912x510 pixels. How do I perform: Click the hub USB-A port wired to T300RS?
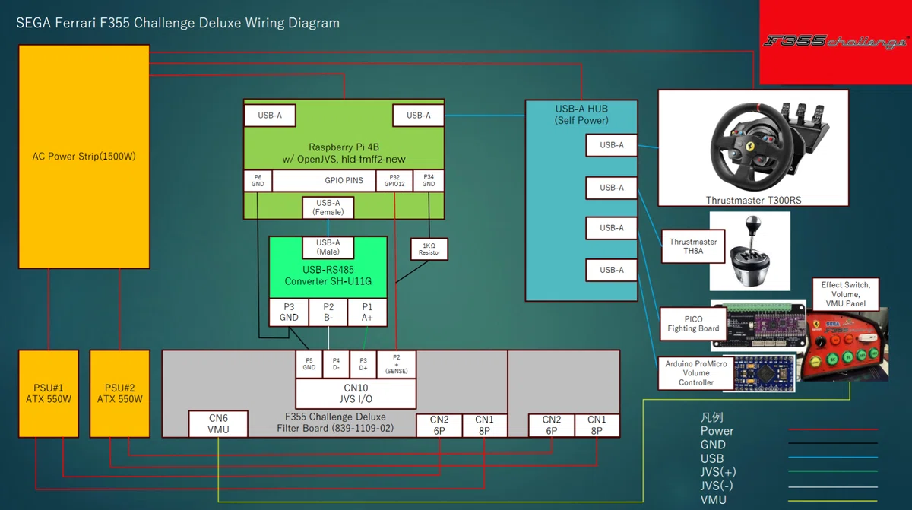(x=612, y=145)
